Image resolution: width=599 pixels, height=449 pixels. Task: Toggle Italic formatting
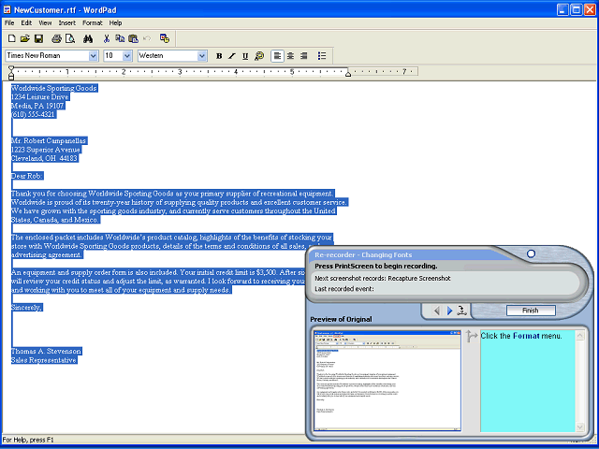232,56
